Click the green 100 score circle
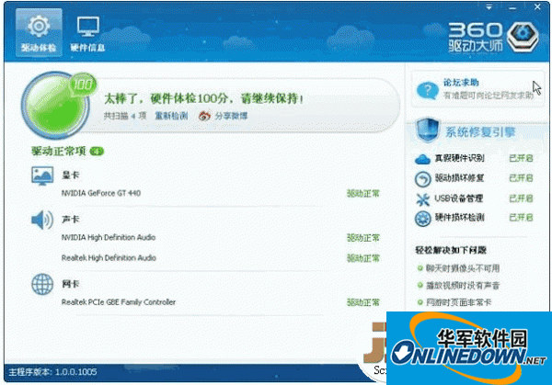 [55, 105]
